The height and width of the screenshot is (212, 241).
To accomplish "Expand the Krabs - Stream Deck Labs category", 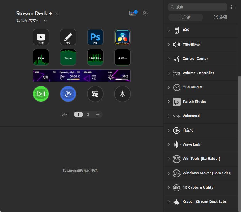I will point(169,202).
